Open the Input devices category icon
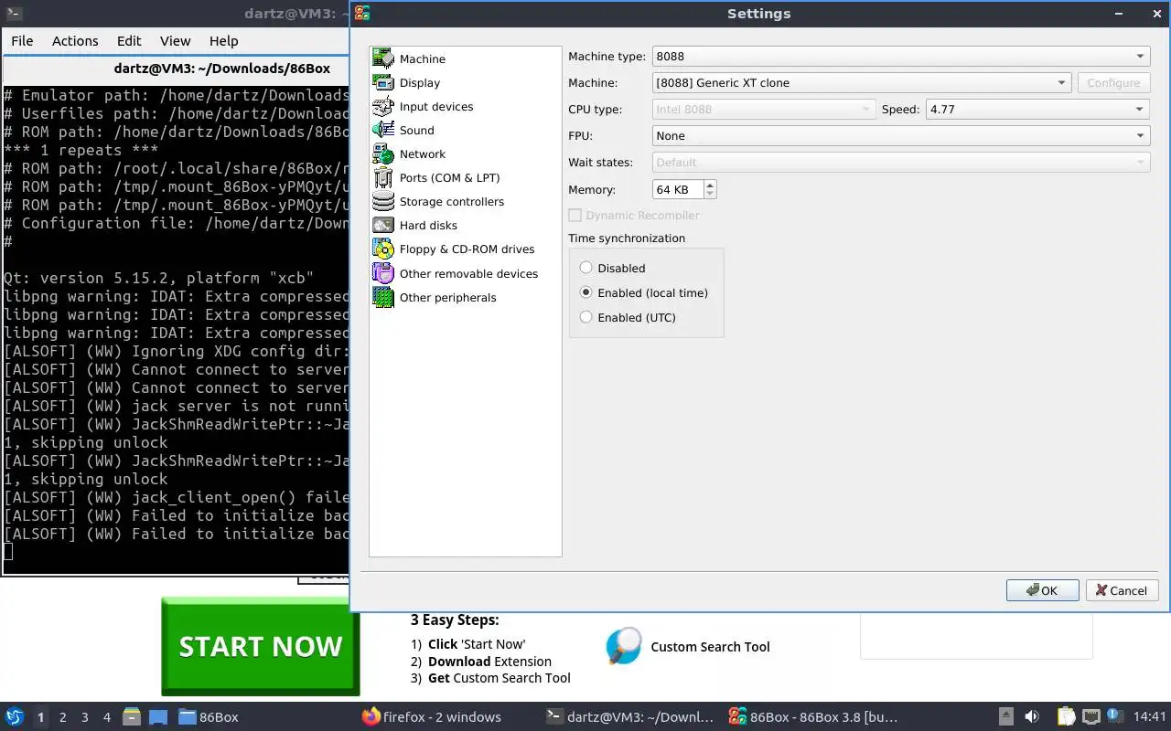This screenshot has height=731, width=1171. (x=383, y=106)
